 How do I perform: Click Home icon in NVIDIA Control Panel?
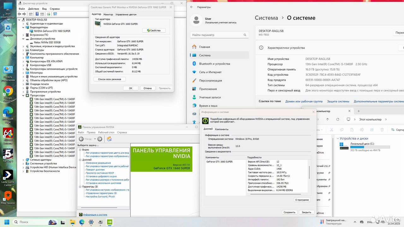pyautogui.click(x=109, y=139)
